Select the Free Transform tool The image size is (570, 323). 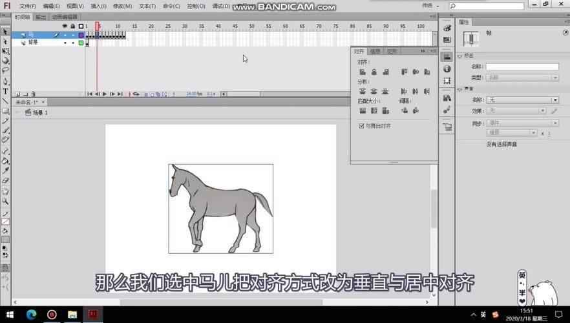(x=5, y=51)
